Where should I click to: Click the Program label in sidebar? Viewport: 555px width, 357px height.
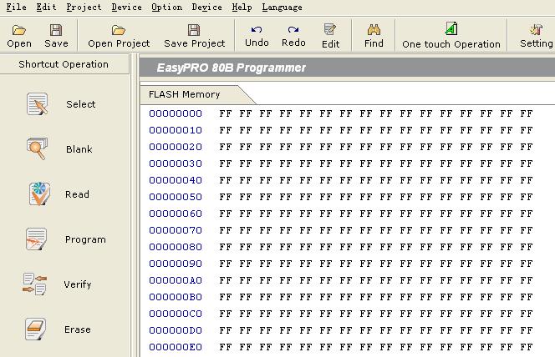coord(85,239)
